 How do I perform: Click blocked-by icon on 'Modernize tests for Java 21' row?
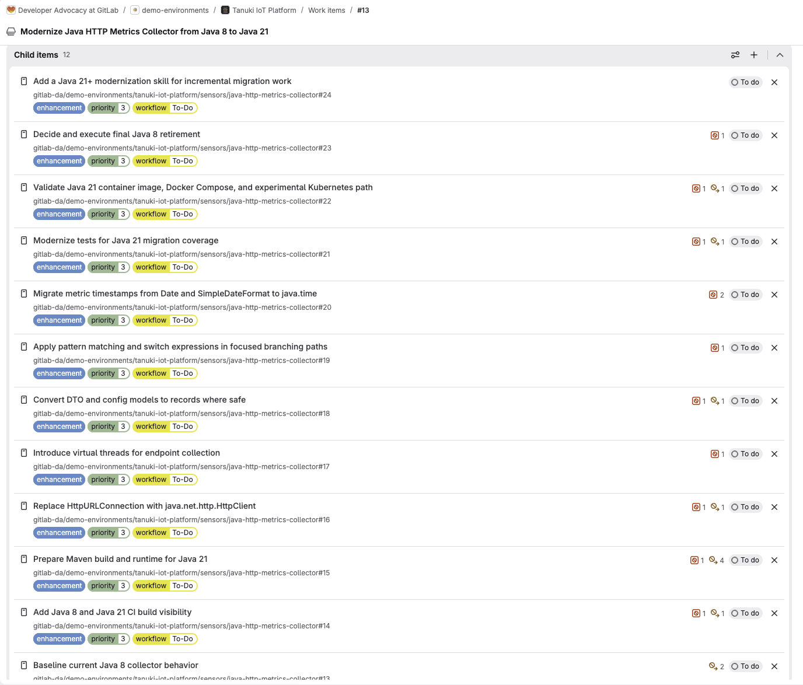(696, 242)
